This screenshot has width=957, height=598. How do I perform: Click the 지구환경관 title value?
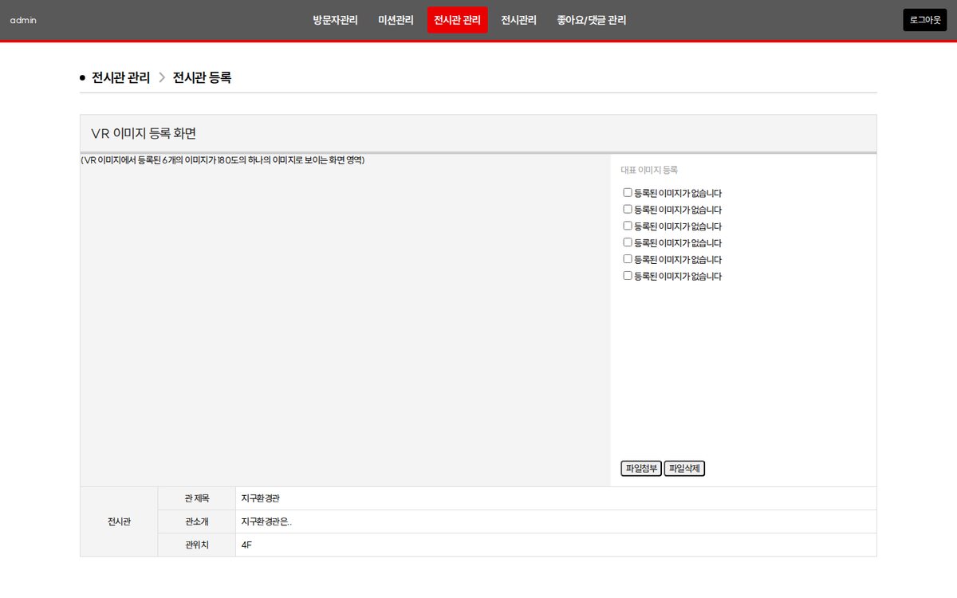point(261,498)
